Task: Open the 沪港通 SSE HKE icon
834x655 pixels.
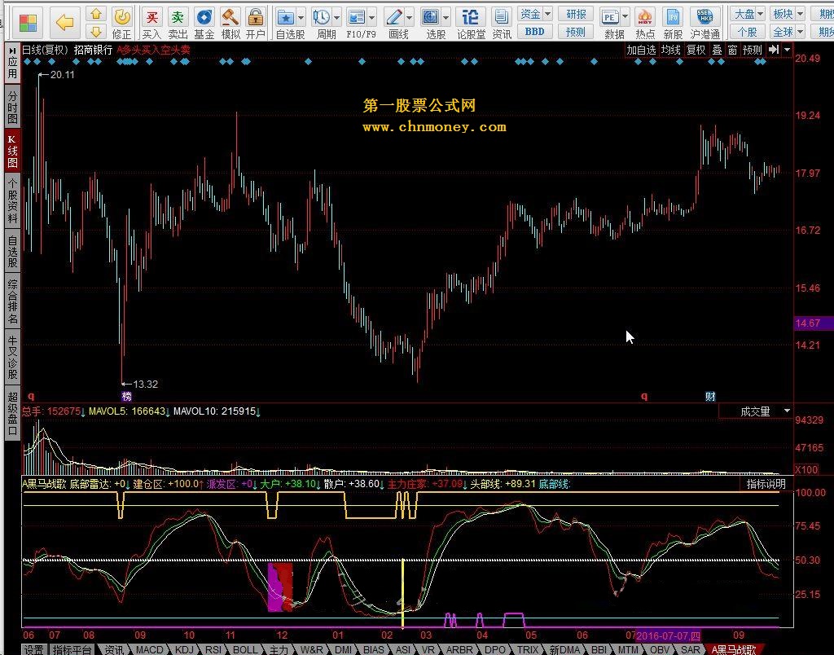Action: [x=705, y=18]
